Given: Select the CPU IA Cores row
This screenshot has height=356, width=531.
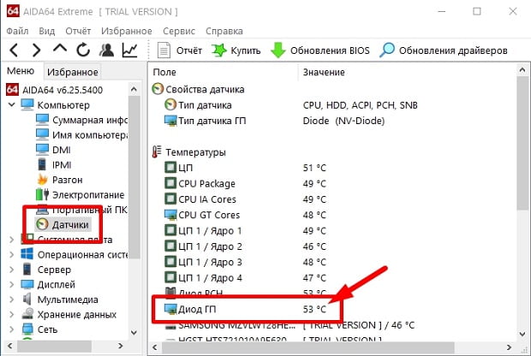Looking at the screenshot, I should click(x=245, y=199).
